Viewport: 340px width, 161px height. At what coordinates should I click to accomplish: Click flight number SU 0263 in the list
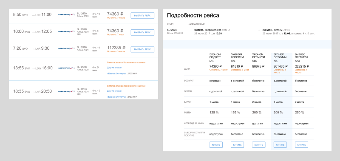[82, 89]
